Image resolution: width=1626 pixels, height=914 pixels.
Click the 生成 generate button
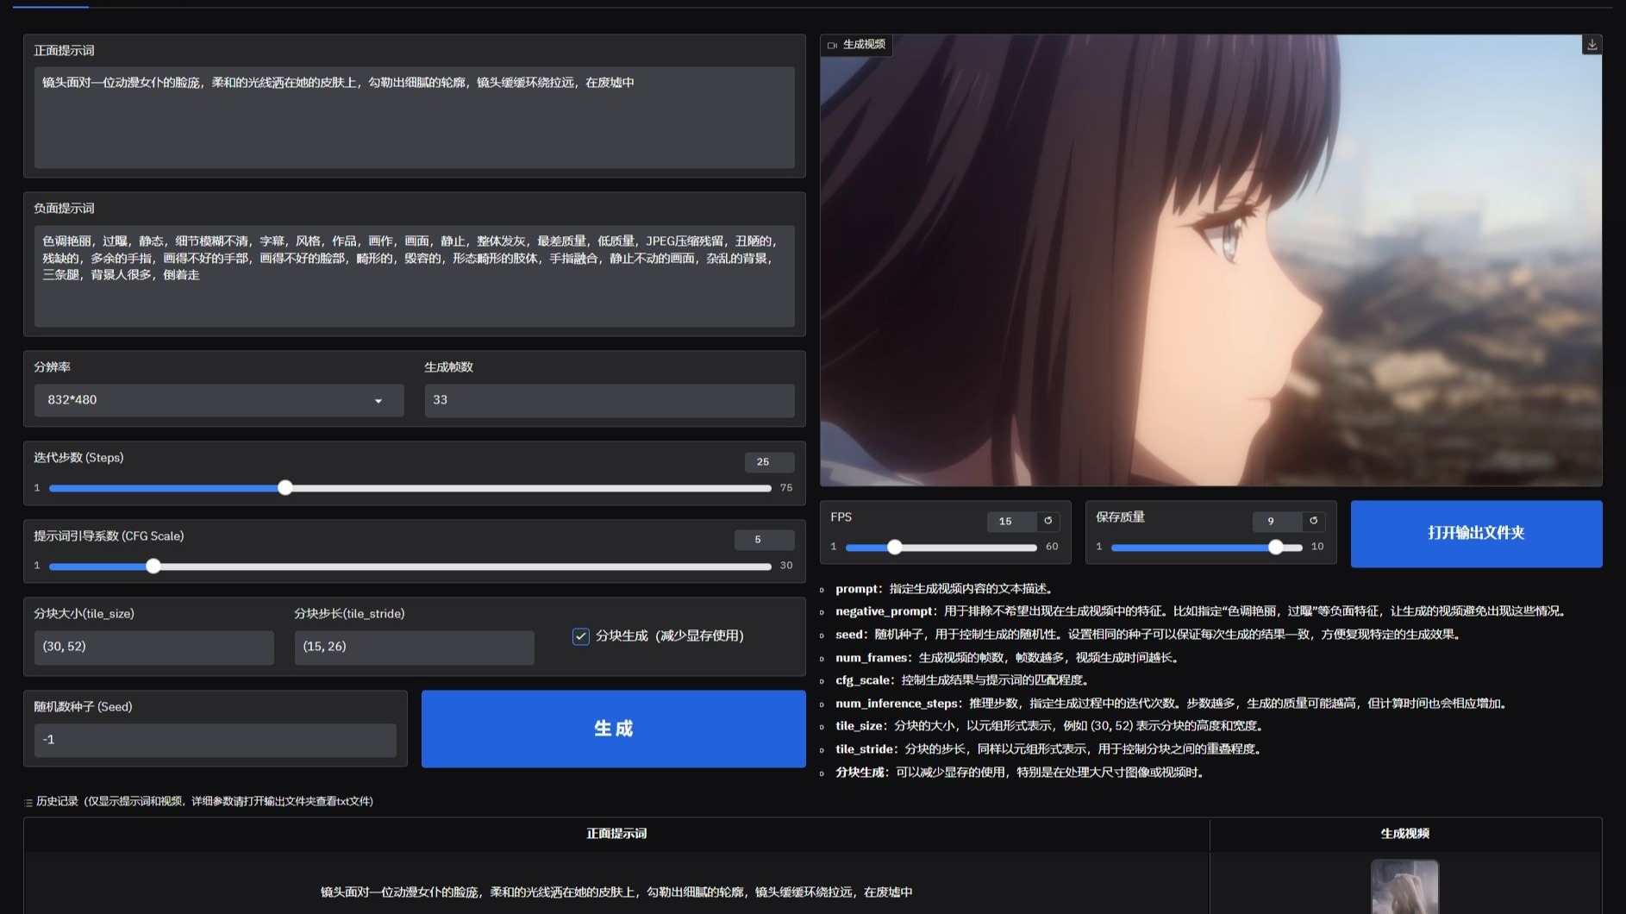(613, 729)
